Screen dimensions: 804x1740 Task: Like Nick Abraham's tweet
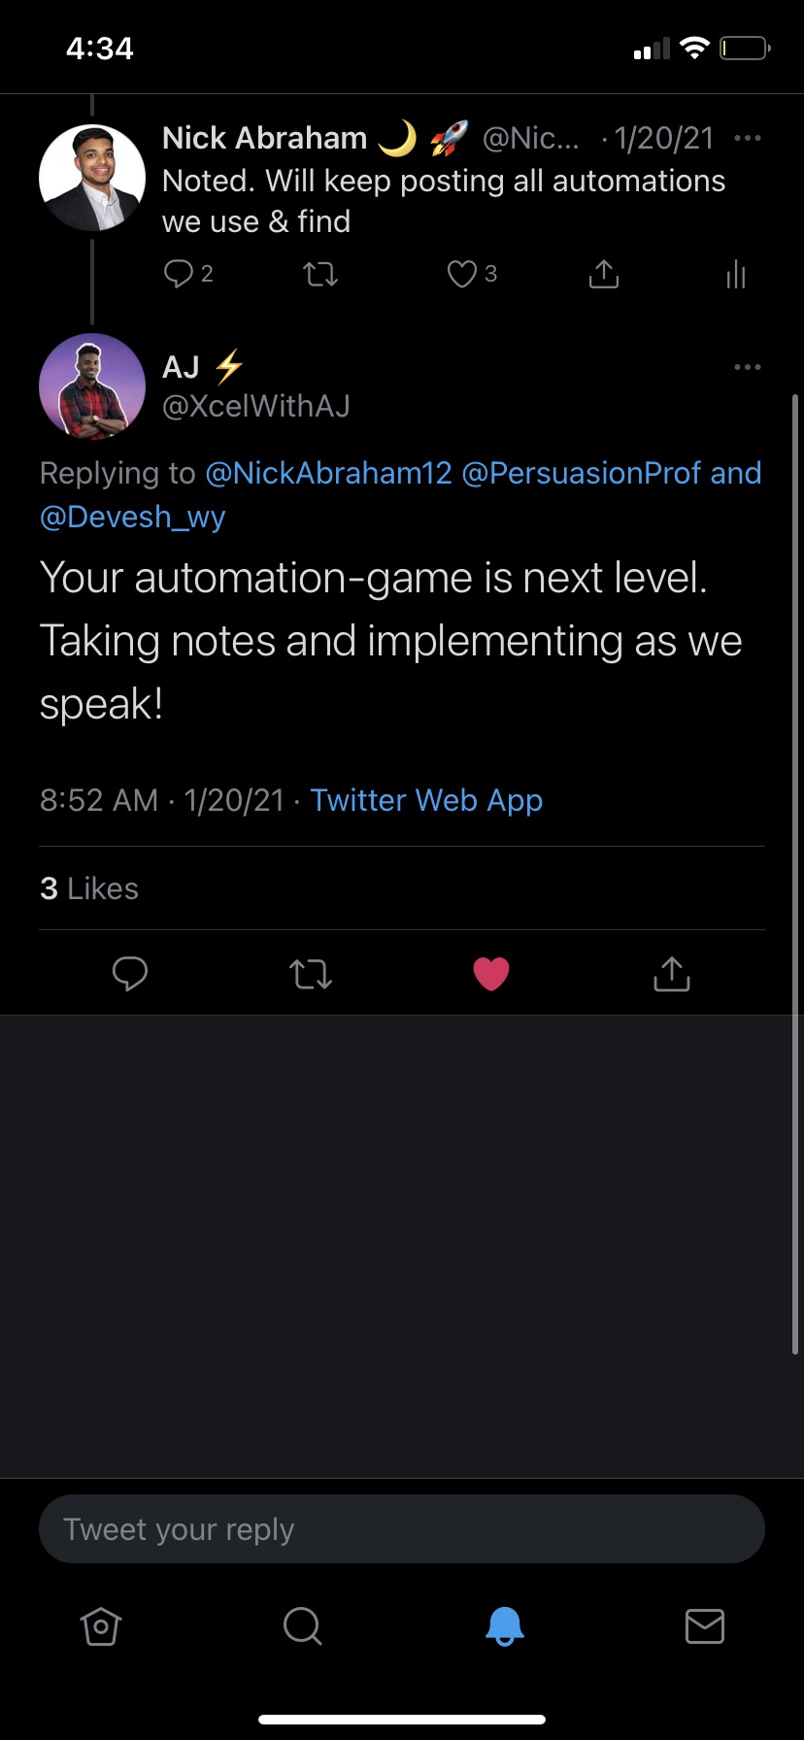coord(461,275)
